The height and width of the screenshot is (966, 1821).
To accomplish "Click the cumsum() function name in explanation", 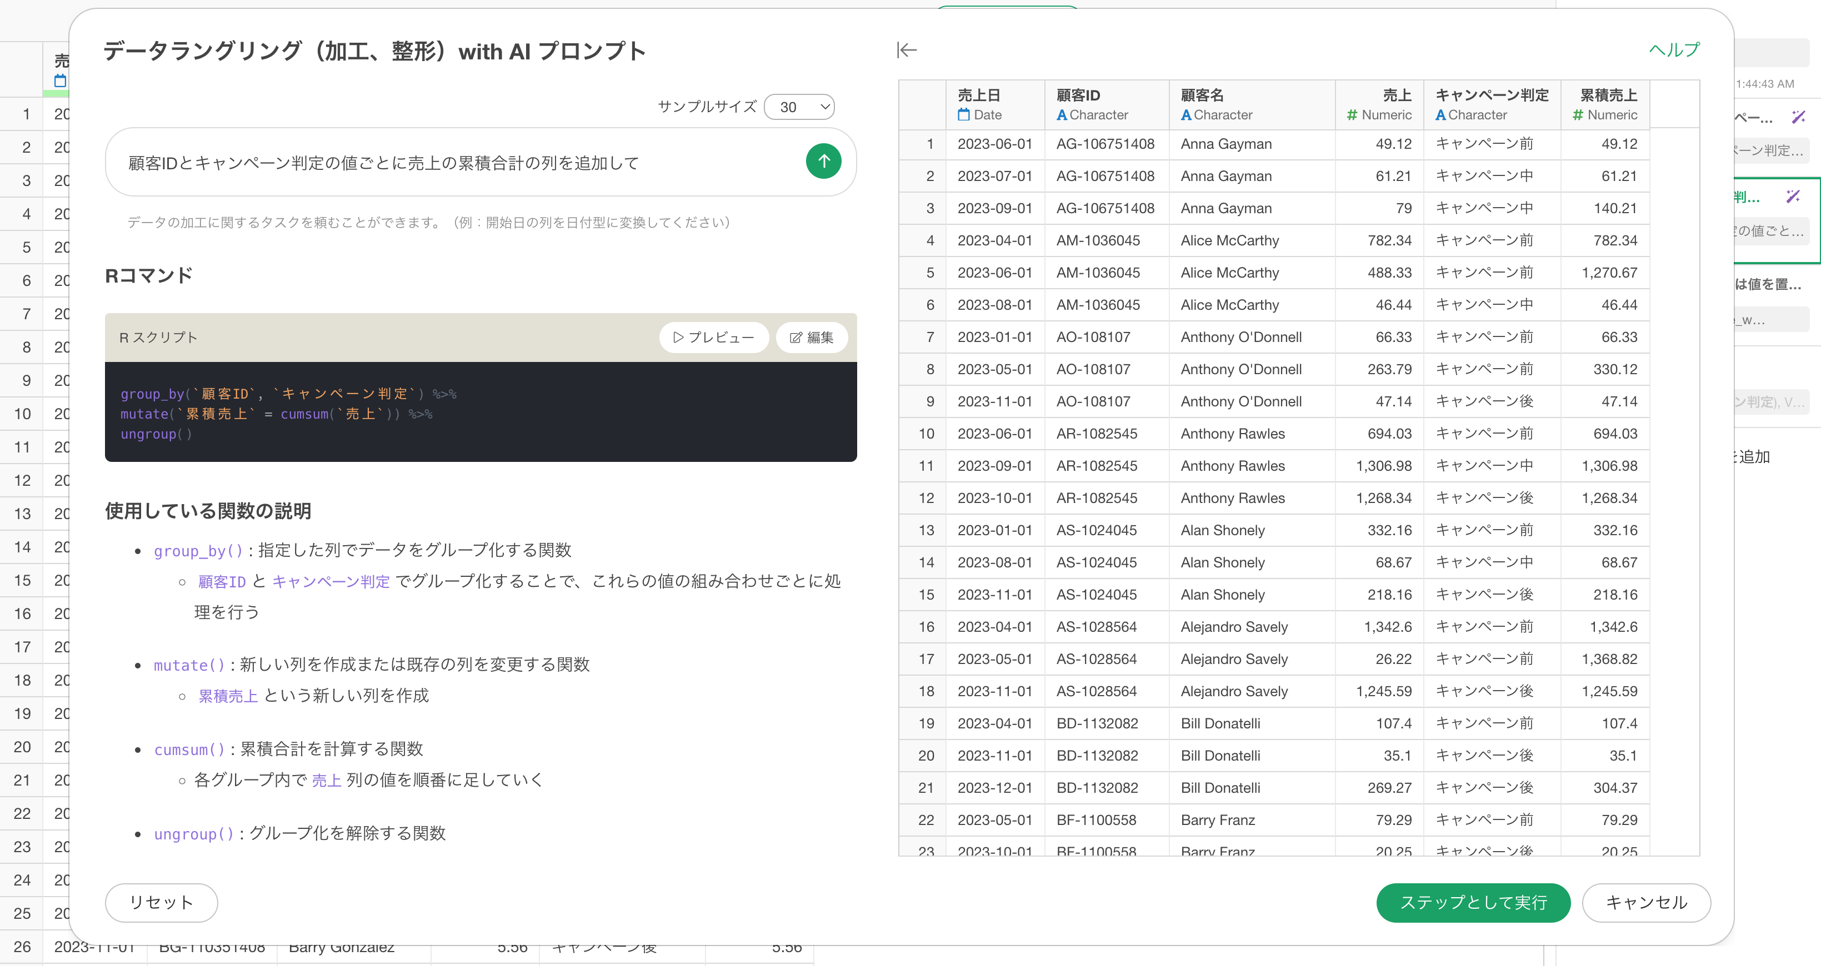I will 189,750.
